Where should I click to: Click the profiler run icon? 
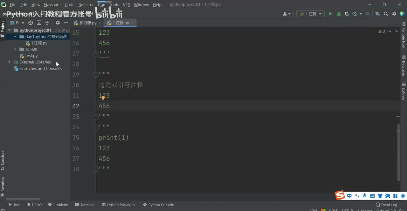pos(355,14)
